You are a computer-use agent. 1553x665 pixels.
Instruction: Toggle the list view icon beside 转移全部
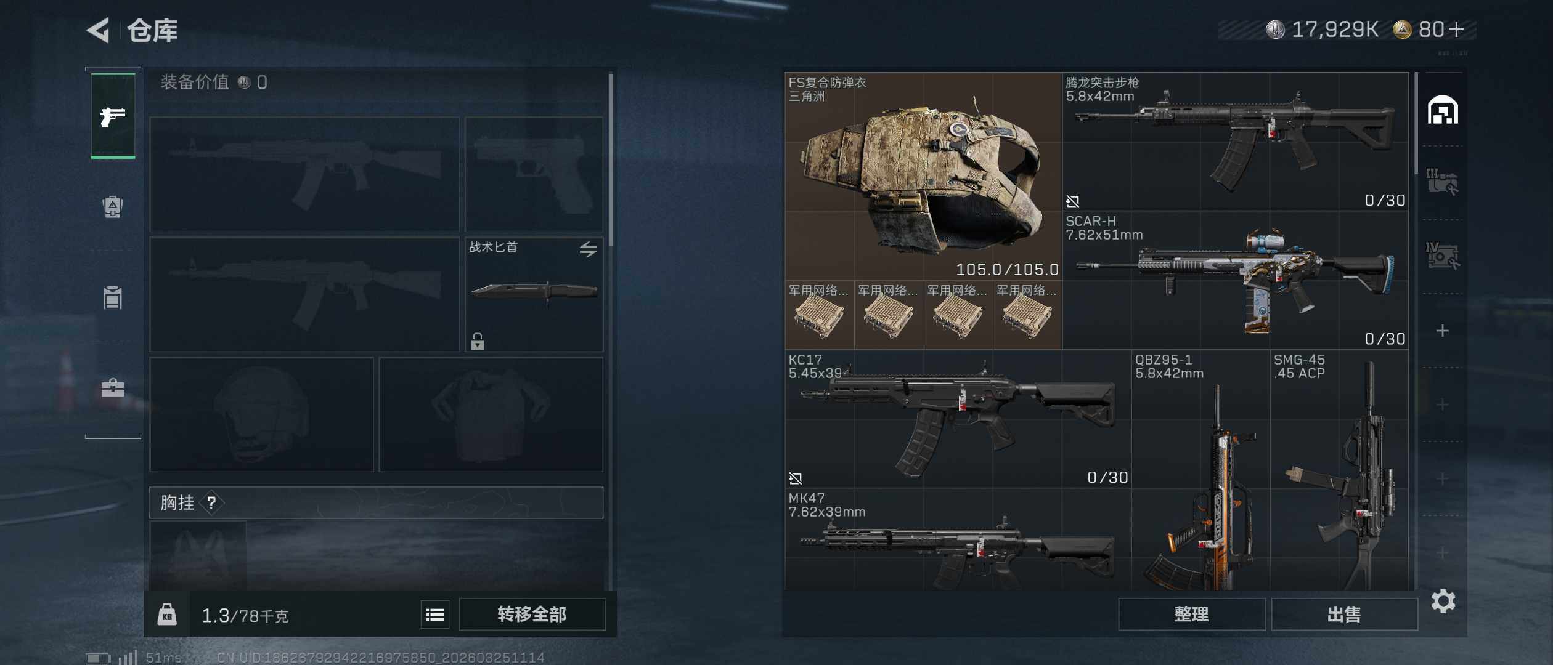[x=435, y=615]
